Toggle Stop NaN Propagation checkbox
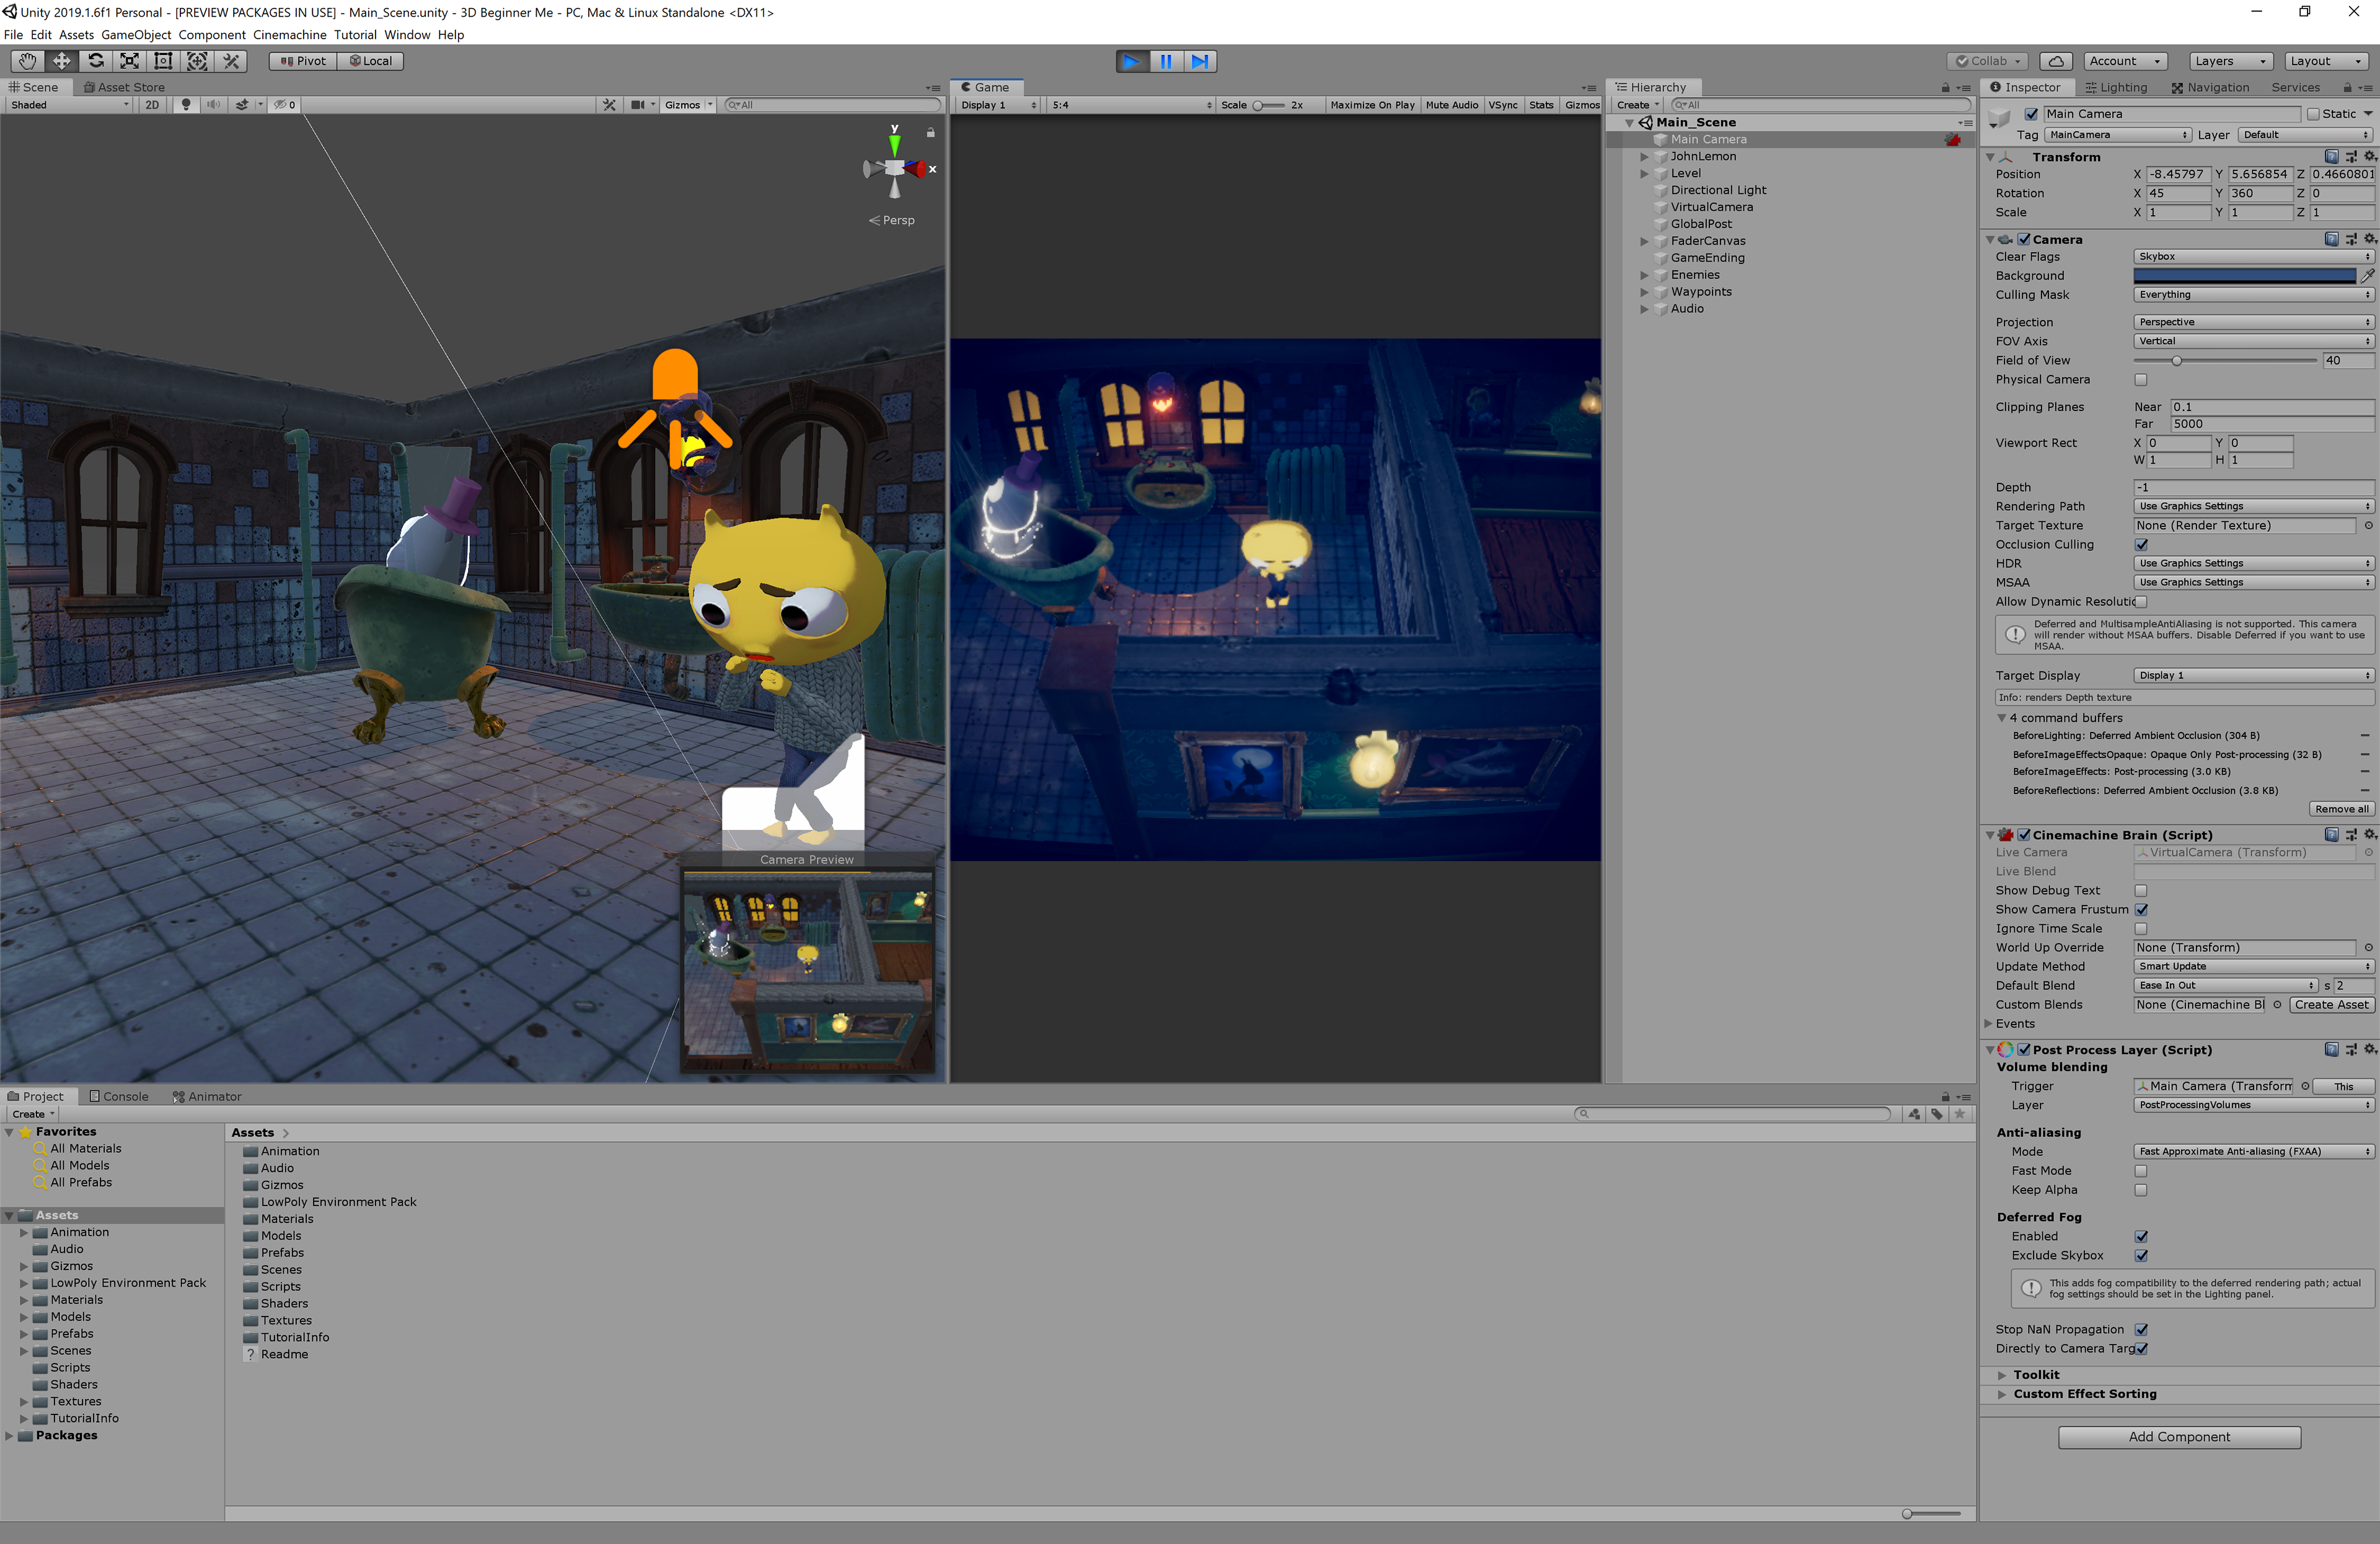This screenshot has height=1544, width=2380. pyautogui.click(x=2141, y=1330)
